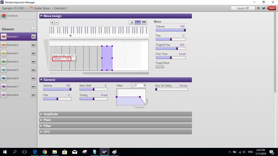Select Element 4 in the sidebar
The width and height of the screenshot is (278, 156).
tap(18, 61)
